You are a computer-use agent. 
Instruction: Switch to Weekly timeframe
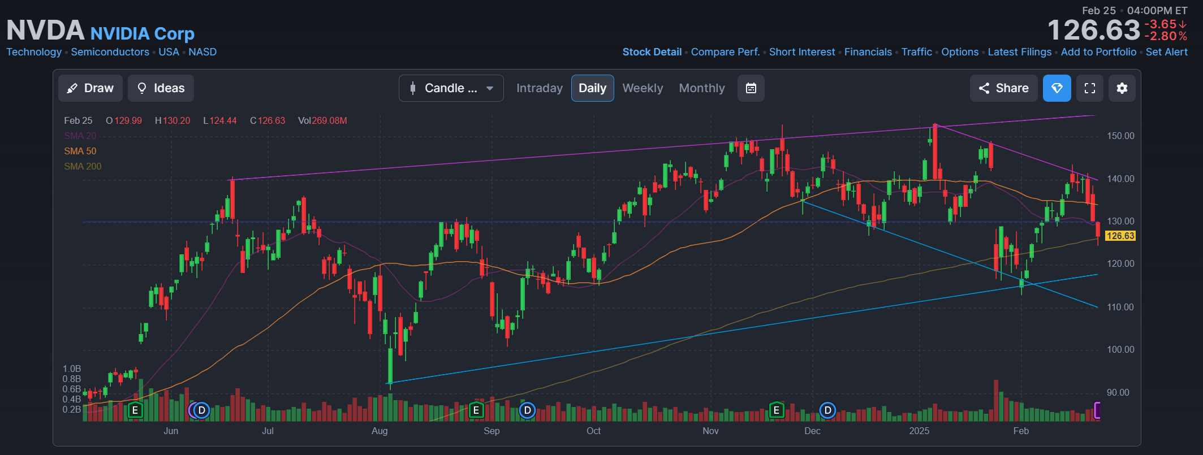(643, 88)
